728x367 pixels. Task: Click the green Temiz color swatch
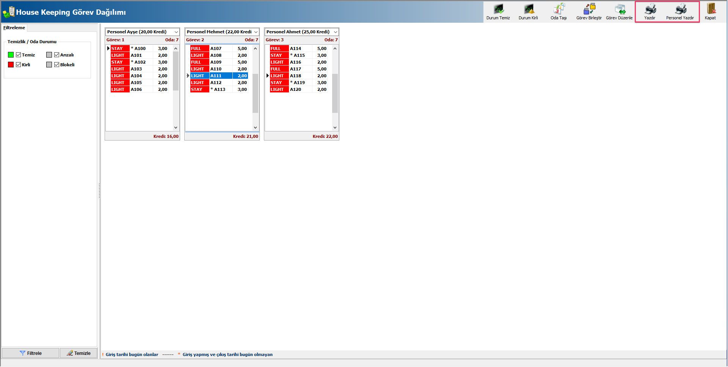click(x=11, y=55)
